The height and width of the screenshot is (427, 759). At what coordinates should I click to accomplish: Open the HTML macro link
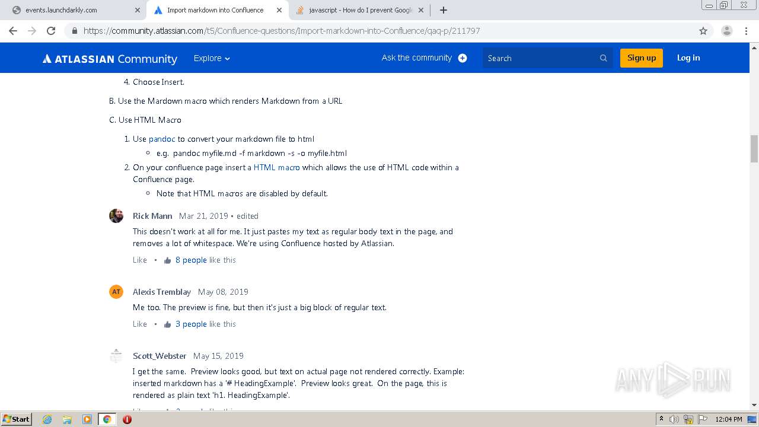point(276,167)
